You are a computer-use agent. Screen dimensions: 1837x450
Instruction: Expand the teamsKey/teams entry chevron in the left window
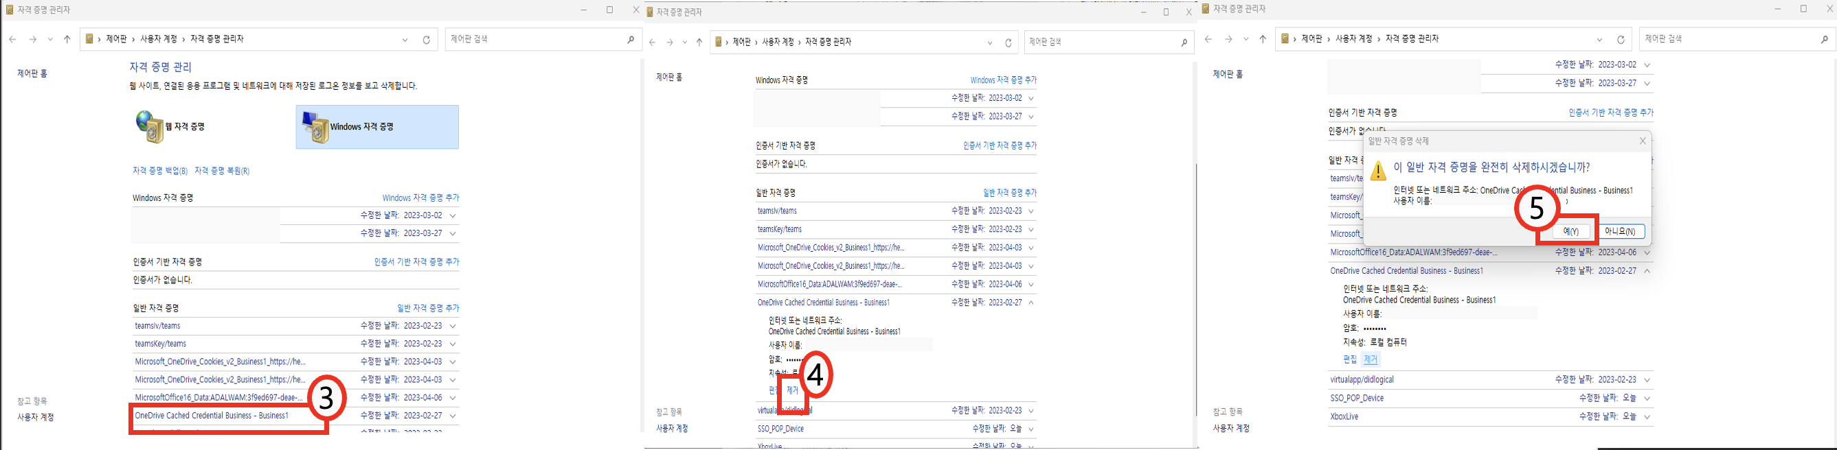tap(453, 344)
